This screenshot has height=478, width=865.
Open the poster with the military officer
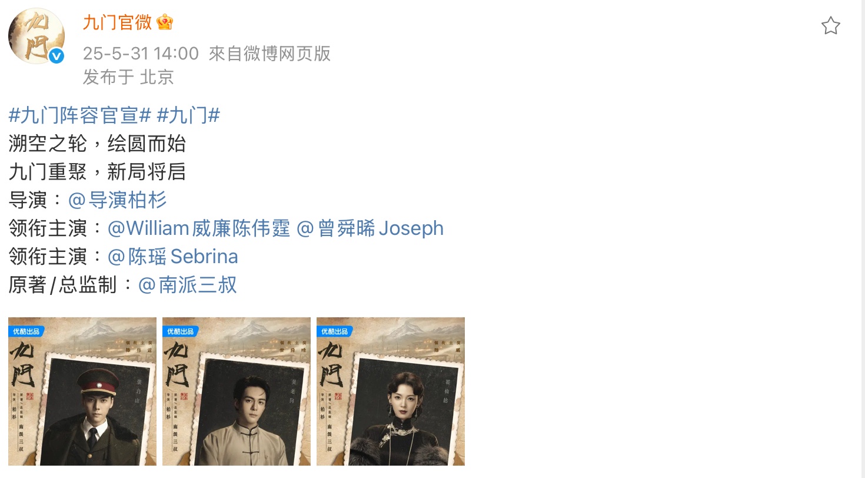82,391
